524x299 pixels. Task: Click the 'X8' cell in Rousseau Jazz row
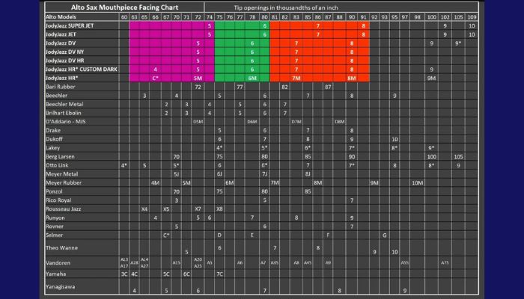point(219,209)
